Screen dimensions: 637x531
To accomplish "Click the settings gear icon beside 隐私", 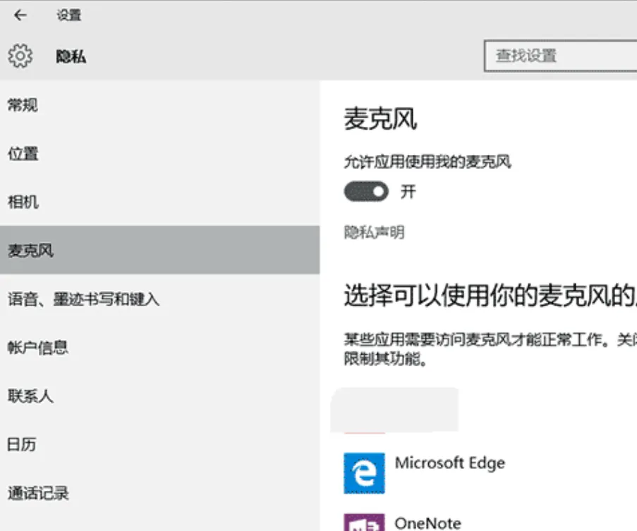I will 20,55.
